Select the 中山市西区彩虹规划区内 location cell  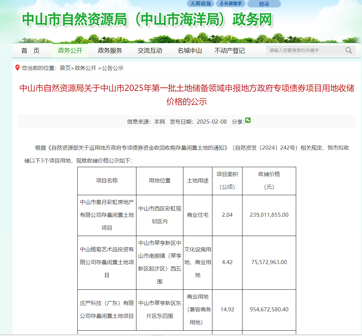[160, 215]
